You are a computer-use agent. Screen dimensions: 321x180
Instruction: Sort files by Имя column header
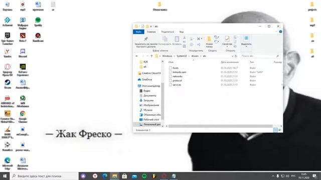(x=171, y=62)
